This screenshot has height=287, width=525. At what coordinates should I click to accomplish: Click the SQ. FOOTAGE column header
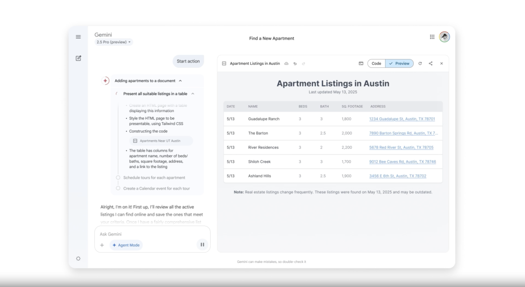click(x=352, y=107)
